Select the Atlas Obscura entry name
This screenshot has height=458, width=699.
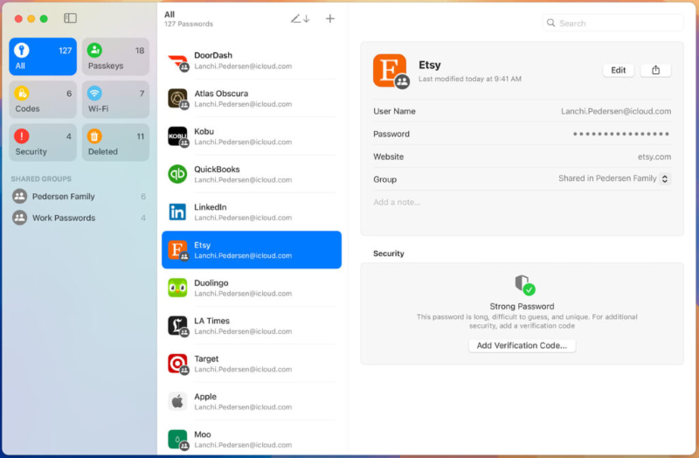[x=221, y=94]
